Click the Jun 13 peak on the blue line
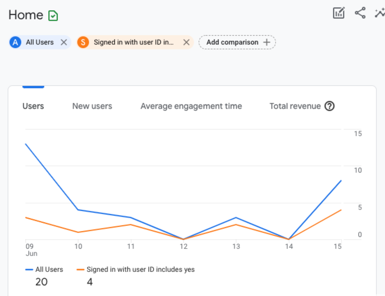The width and height of the screenshot is (385, 296). 236,218
